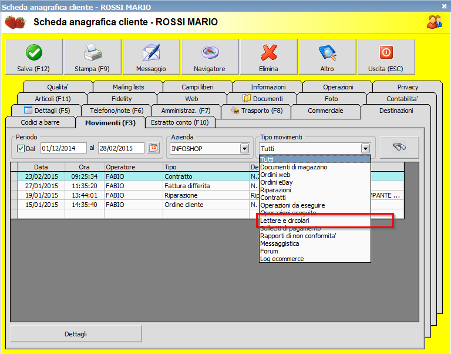
Task: Open the Azienda dropdown arrow
Action: (x=244, y=149)
